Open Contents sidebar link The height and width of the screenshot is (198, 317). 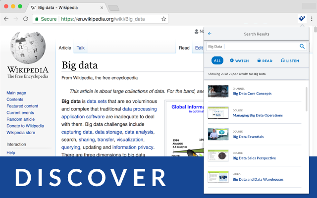[15, 99]
